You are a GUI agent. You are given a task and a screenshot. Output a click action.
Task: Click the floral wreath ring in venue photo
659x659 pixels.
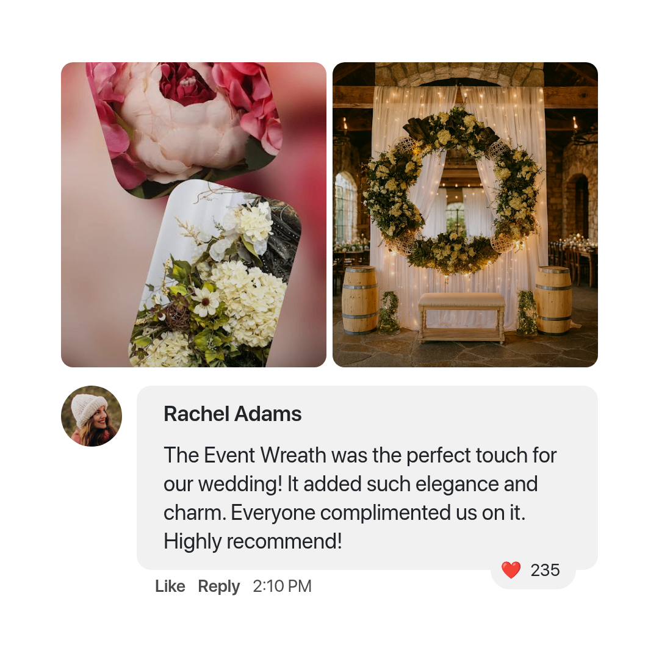point(452,190)
